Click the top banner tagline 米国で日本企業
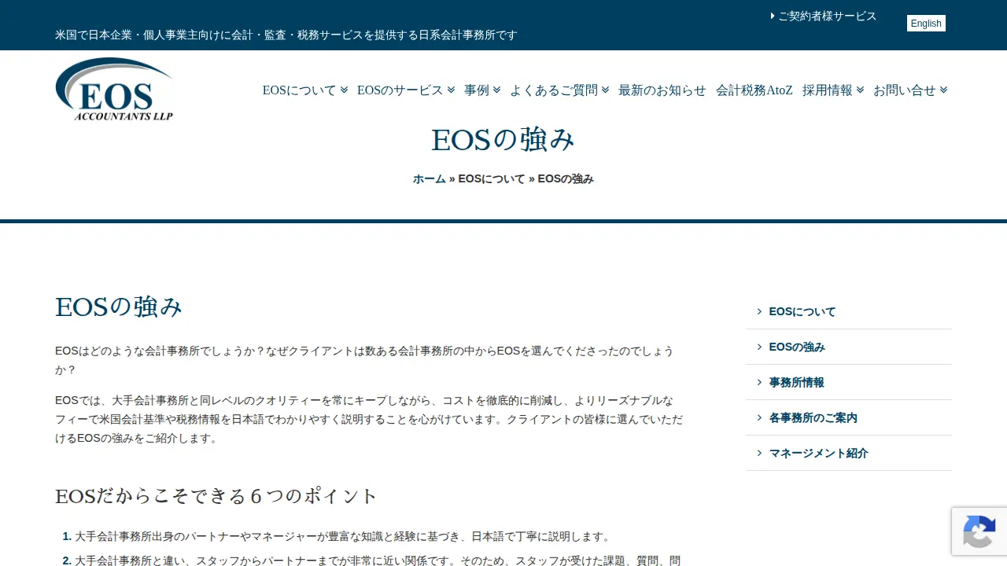 pos(286,35)
